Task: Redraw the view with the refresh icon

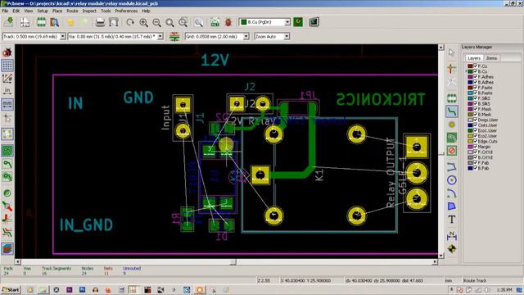Action: coord(130,22)
